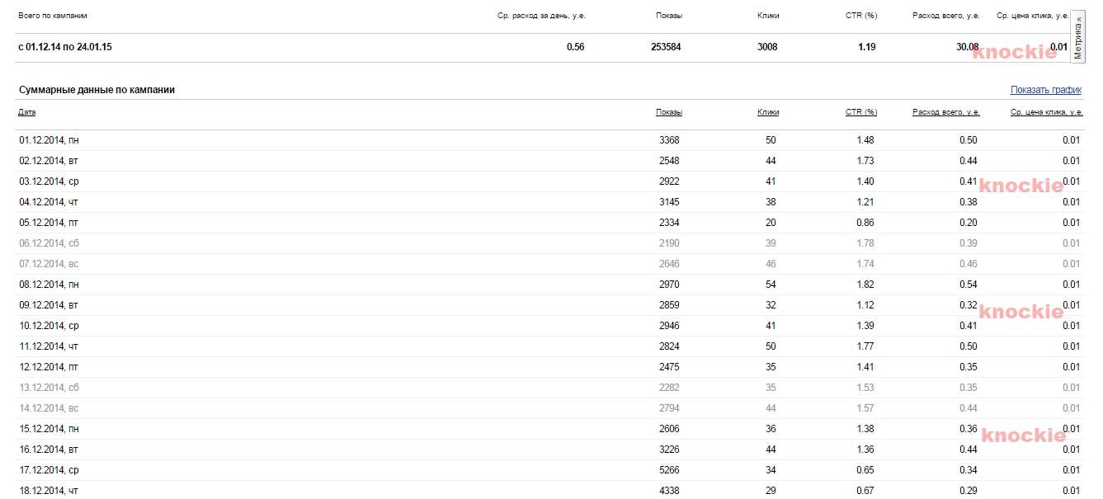Expand the Метрика side tab
Viewport: 1103px width, 499px height.
1077,37
